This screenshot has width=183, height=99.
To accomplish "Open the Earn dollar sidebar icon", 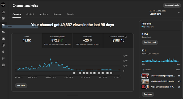I will click(x=3, y=52).
